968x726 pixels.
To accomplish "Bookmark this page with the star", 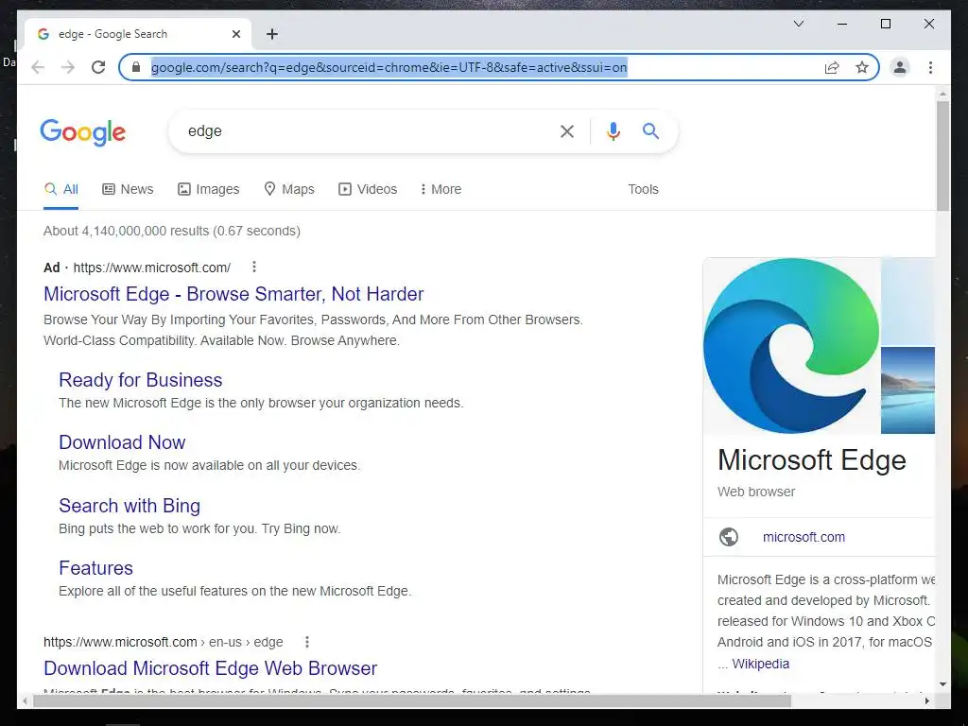I will (862, 67).
